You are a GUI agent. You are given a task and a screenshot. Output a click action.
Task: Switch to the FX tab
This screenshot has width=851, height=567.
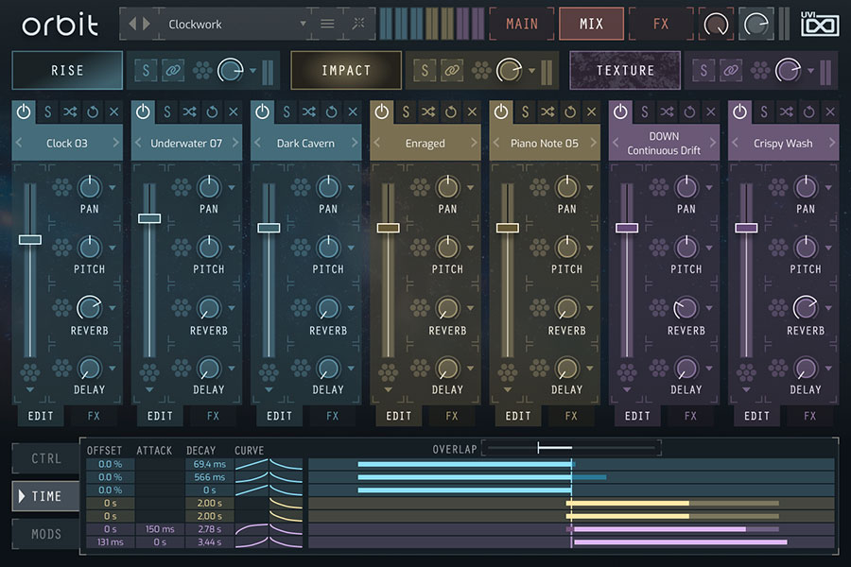pos(661,24)
